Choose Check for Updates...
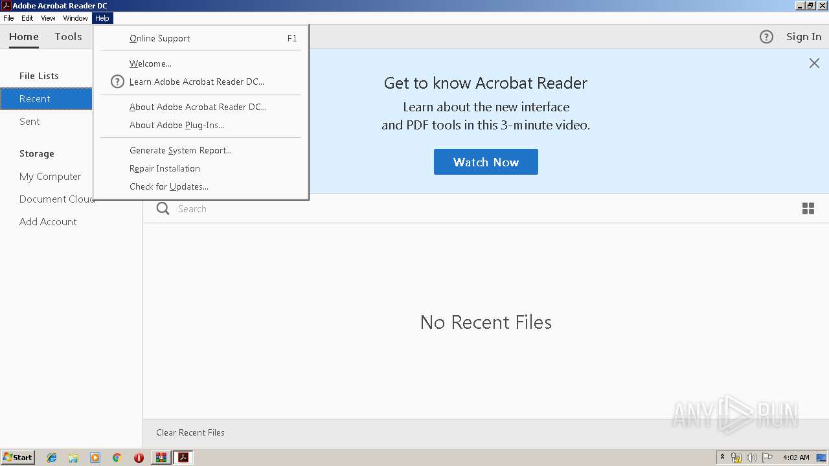Image resolution: width=829 pixels, height=466 pixels. click(201, 186)
